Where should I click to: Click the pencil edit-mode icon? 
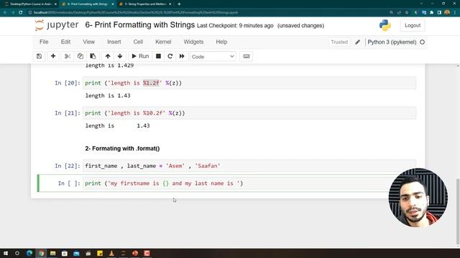click(357, 42)
